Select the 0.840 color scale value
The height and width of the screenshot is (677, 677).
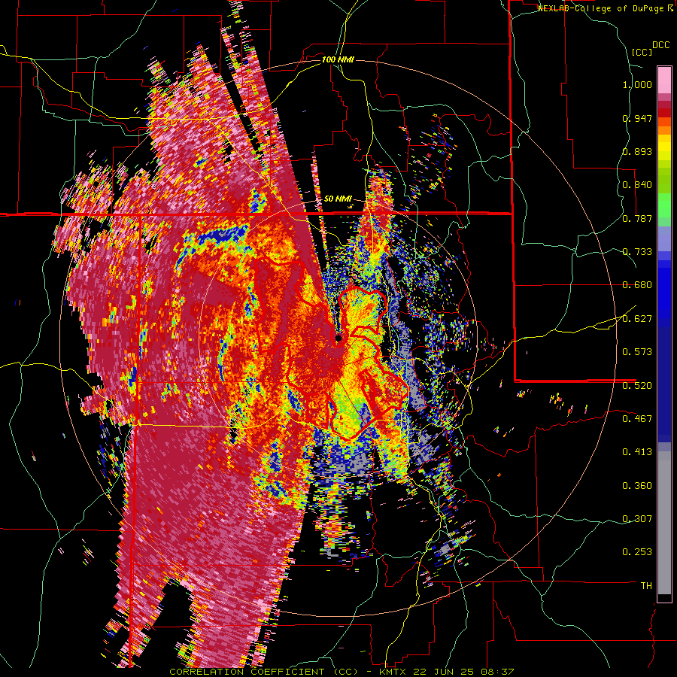(637, 185)
